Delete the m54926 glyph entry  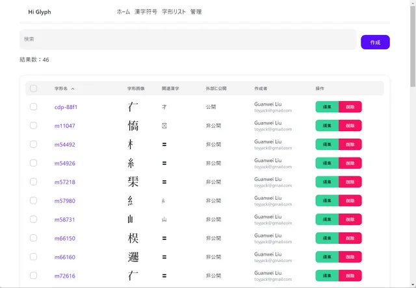point(350,163)
